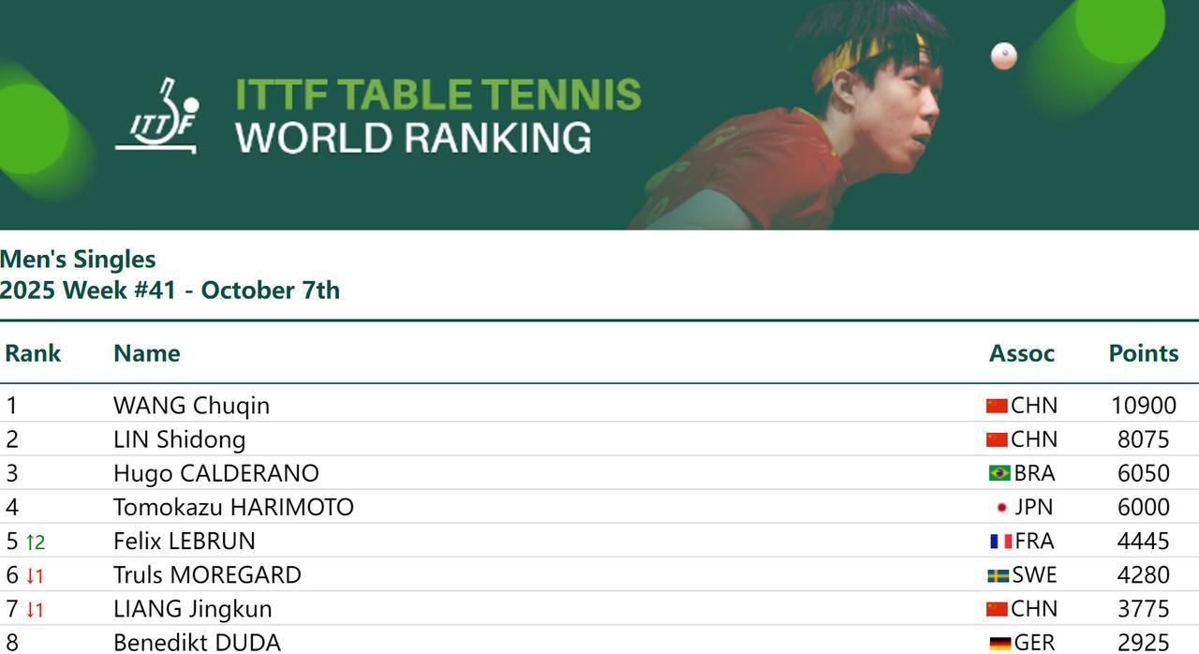Click the Men's Singles heading
The image size is (1199, 654).
pyautogui.click(x=78, y=260)
